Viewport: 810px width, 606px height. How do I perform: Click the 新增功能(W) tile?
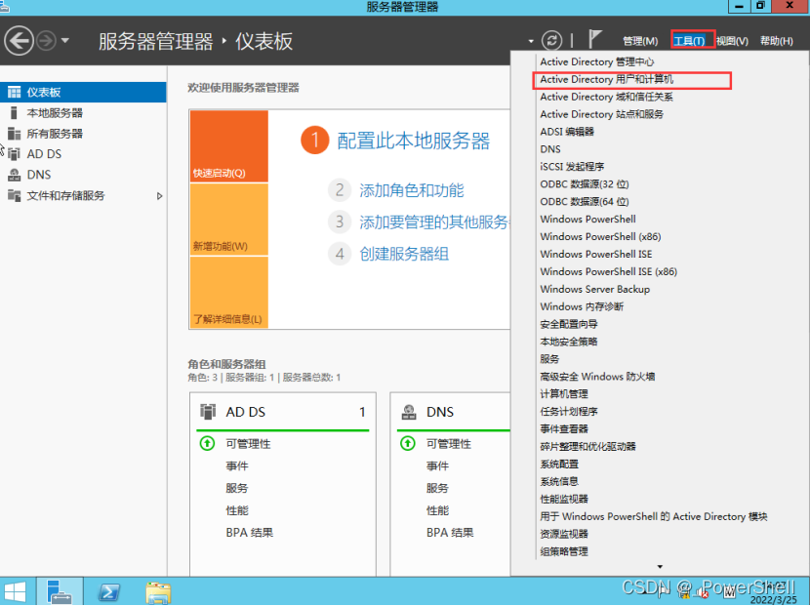pos(228,220)
